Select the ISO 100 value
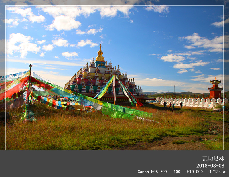Viewport: 229px width, 177px height. (177, 172)
